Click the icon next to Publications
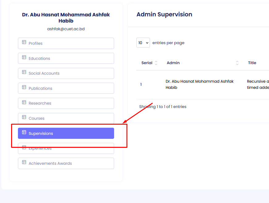This screenshot has height=203, width=269. 24,87
